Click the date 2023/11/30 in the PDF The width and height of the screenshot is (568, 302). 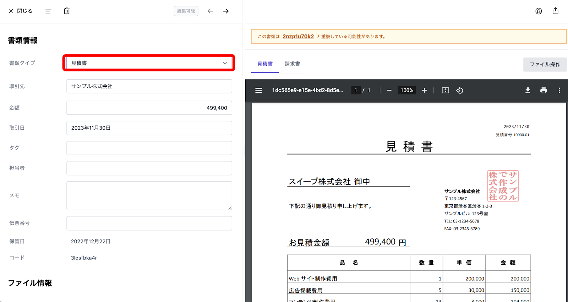tap(516, 127)
